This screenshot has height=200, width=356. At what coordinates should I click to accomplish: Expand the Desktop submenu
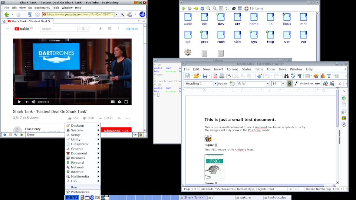click(83, 126)
